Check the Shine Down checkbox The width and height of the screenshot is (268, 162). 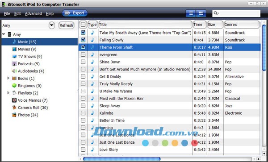pyautogui.click(x=83, y=62)
